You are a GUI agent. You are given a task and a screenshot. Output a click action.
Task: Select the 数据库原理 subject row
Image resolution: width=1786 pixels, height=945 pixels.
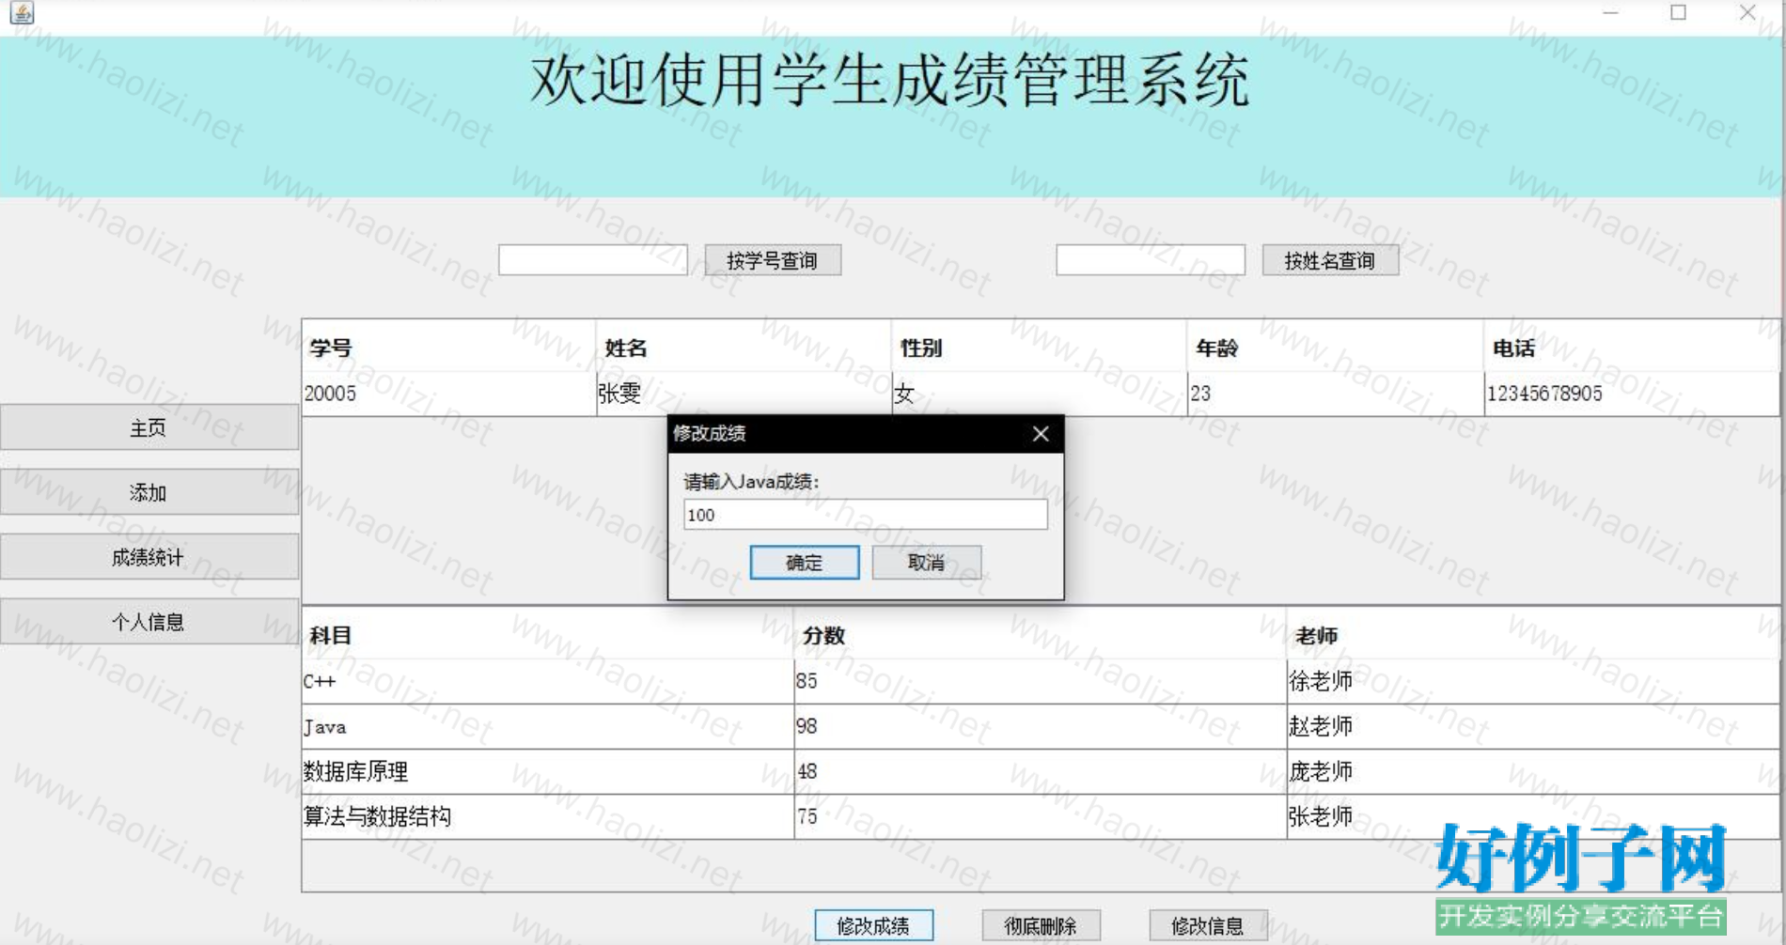click(545, 772)
